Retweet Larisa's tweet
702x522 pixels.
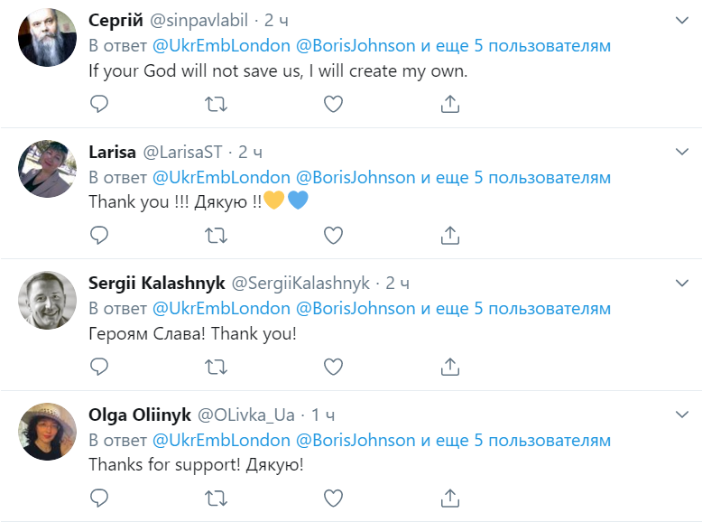(216, 236)
